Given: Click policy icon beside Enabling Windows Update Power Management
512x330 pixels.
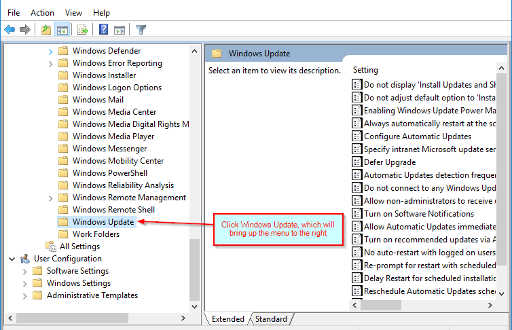Looking at the screenshot, I should (x=357, y=110).
